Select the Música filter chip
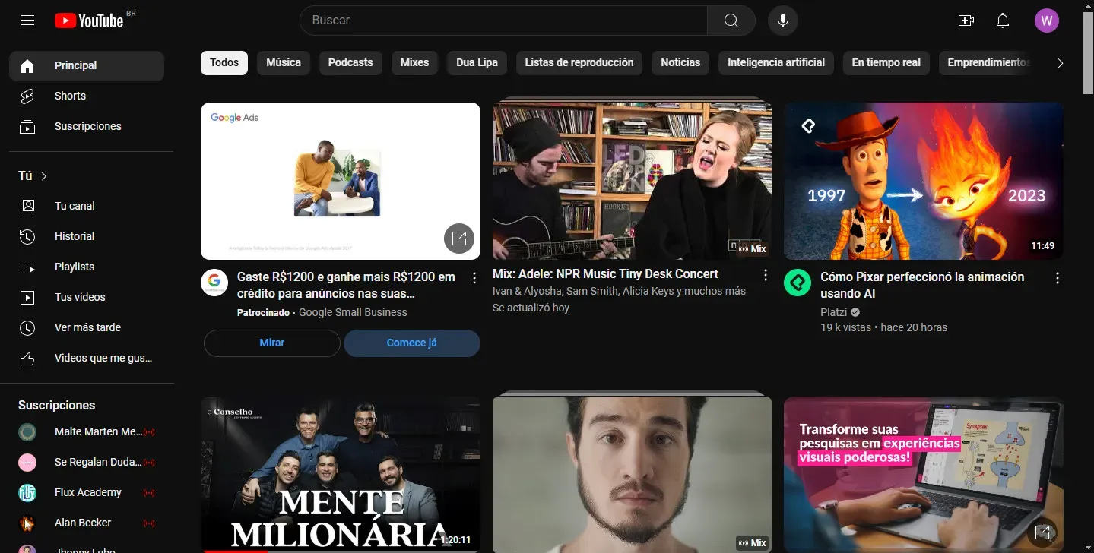Screen dimensions: 1094x553 pos(284,63)
